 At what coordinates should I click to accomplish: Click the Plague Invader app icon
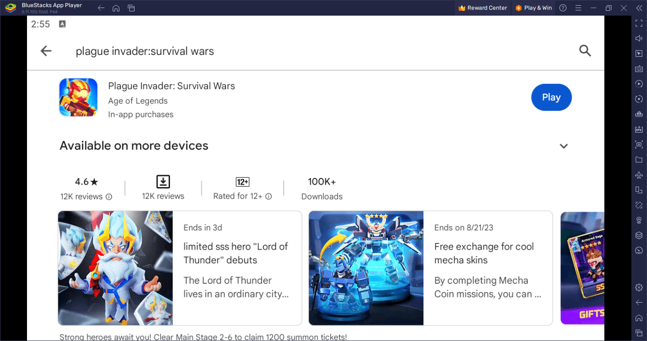click(78, 98)
